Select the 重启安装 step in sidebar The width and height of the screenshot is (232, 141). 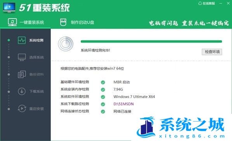[x=31, y=108]
